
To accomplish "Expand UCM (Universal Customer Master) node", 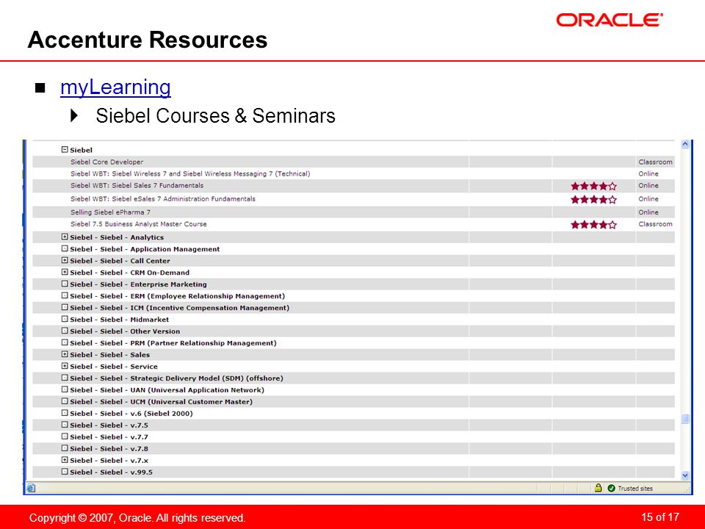I will click(x=65, y=401).
